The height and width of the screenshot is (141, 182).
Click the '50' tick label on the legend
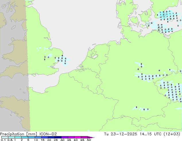pos(89,140)
